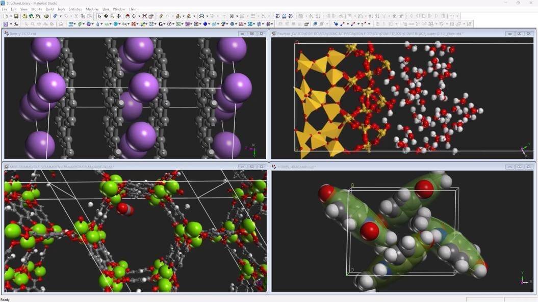The width and height of the screenshot is (538, 302).
Task: Pick the Translation move tool
Action: click(x=119, y=16)
